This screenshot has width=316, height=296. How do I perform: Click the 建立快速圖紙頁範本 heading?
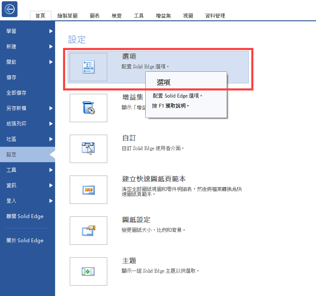(x=154, y=179)
